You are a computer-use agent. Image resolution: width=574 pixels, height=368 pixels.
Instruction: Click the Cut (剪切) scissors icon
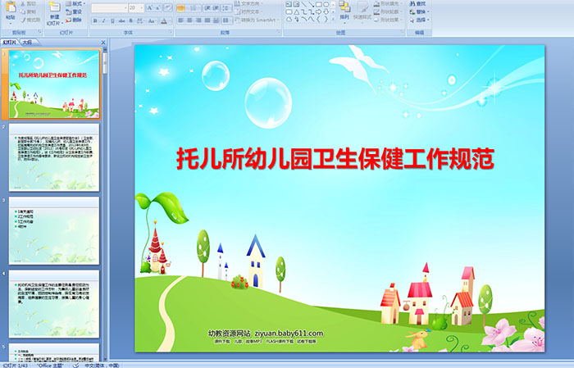click(23, 3)
